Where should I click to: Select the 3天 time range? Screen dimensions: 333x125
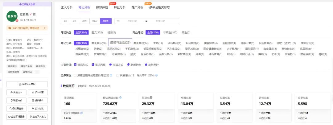(66, 21)
